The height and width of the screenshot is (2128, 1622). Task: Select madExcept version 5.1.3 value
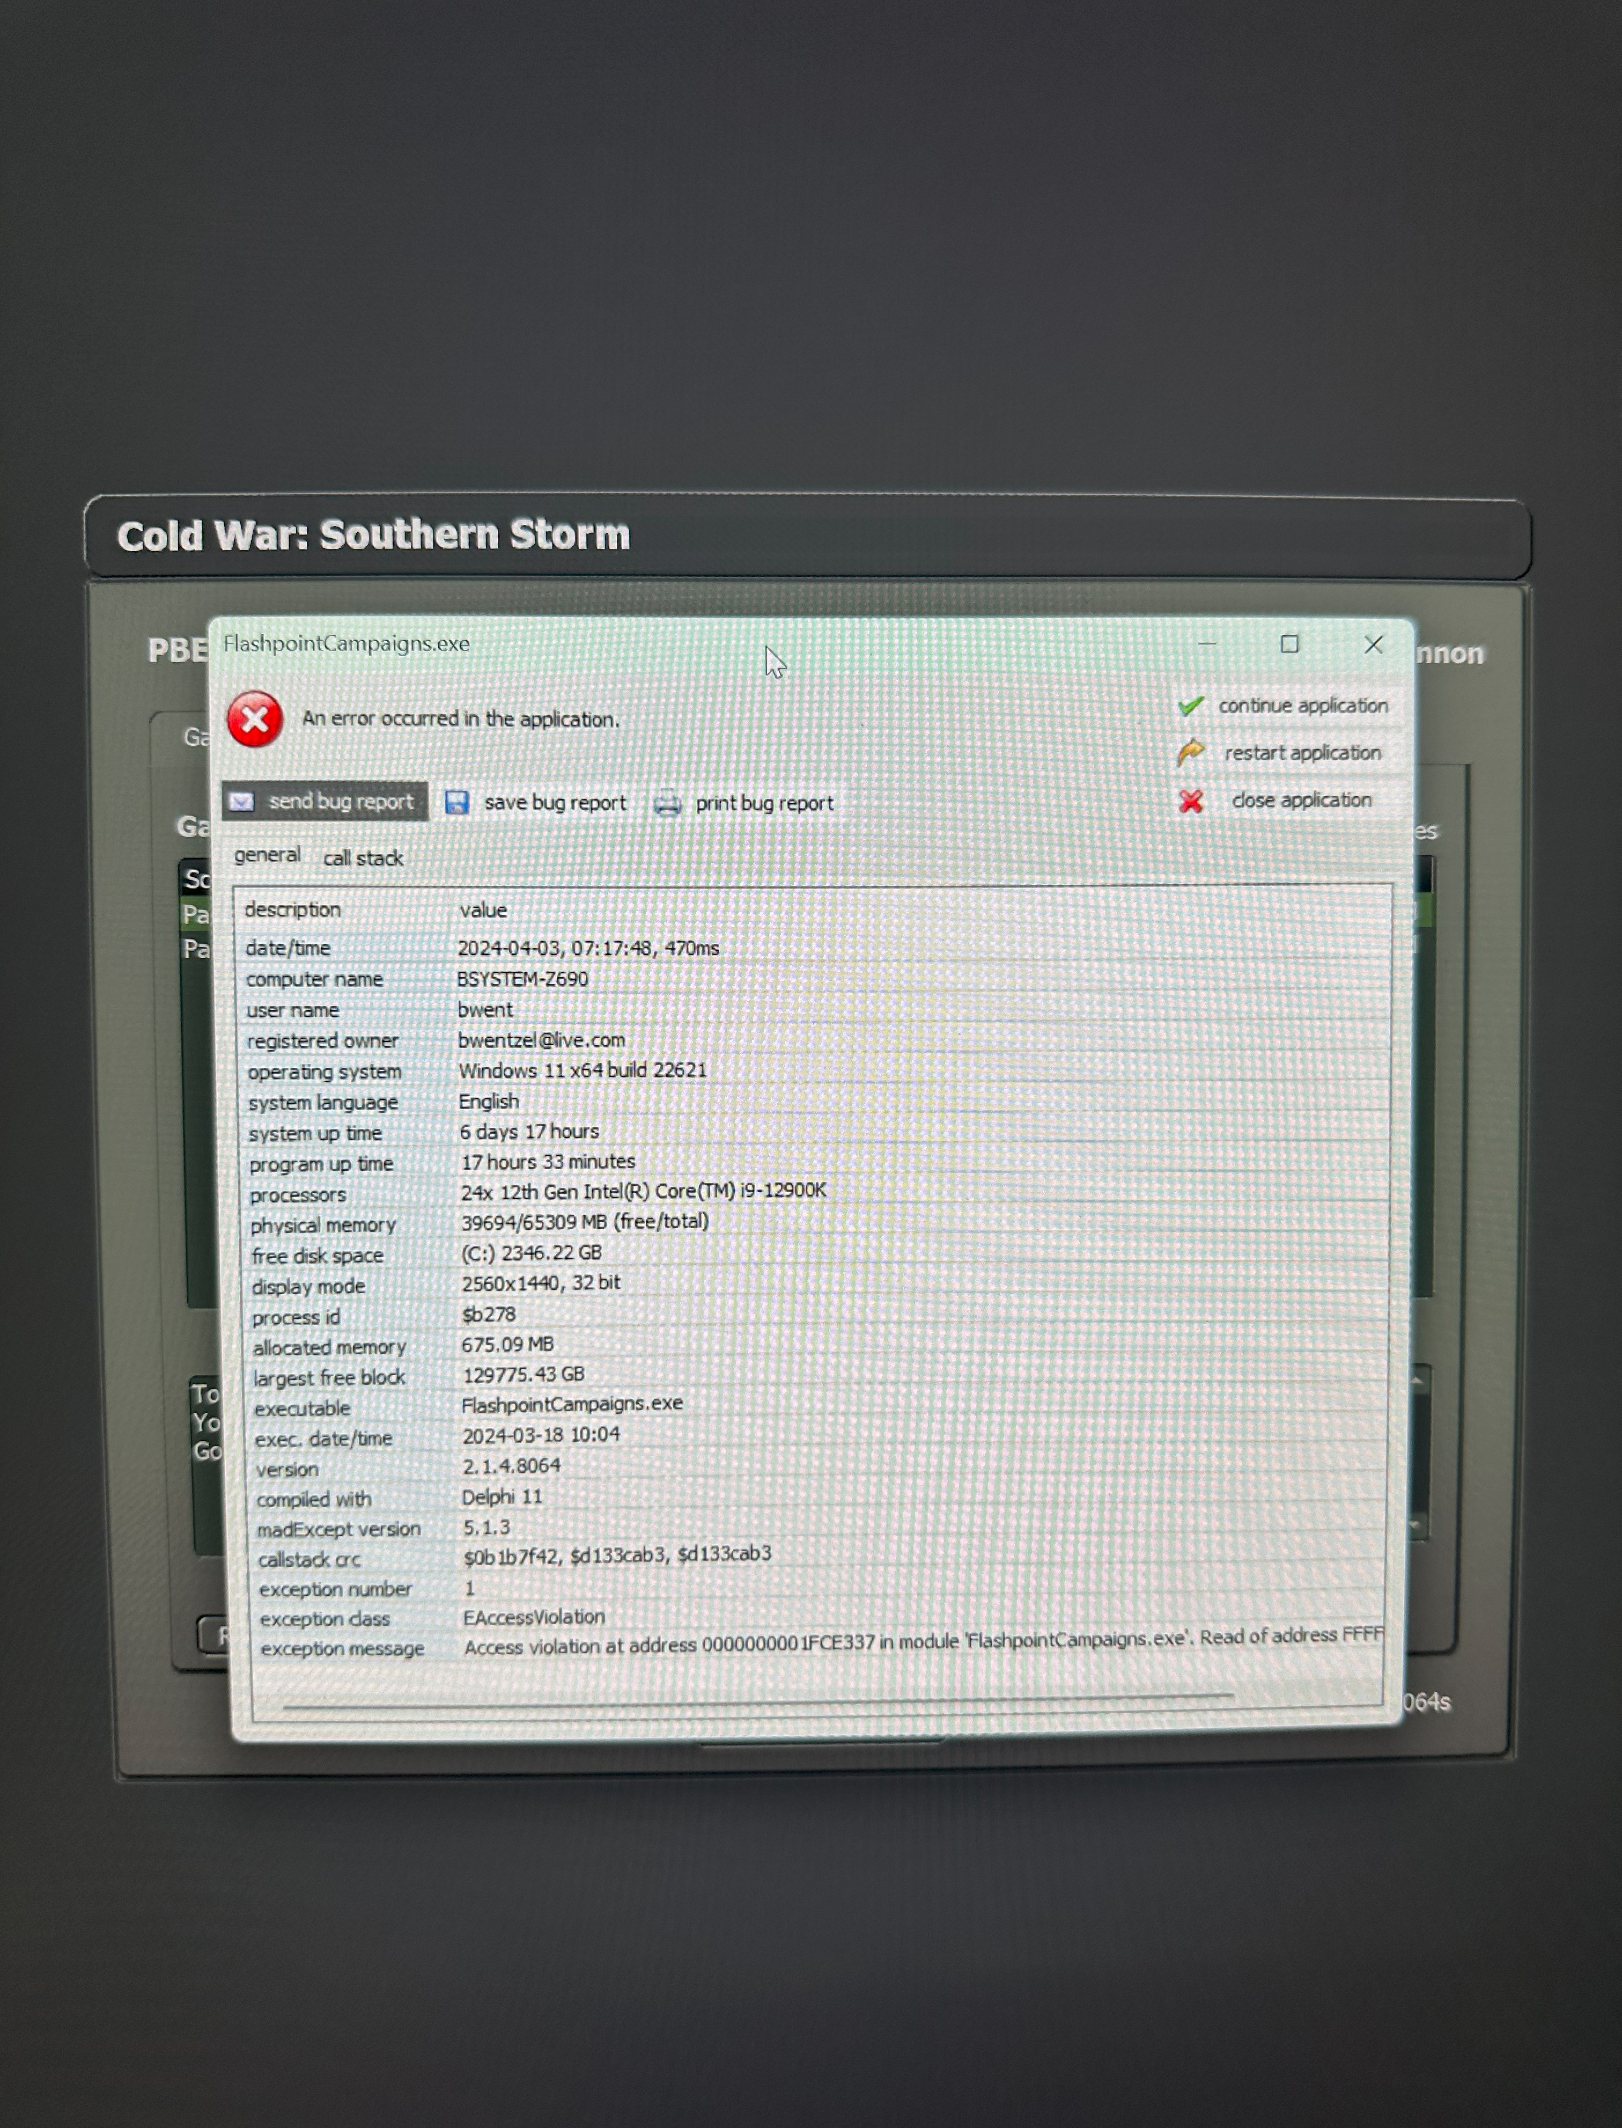[486, 1527]
